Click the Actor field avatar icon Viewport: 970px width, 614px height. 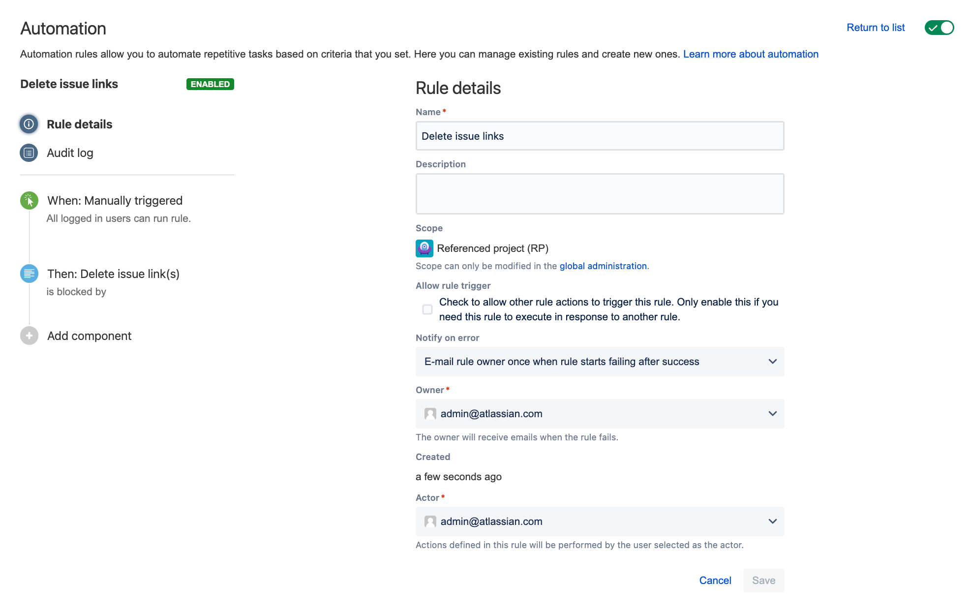click(430, 522)
